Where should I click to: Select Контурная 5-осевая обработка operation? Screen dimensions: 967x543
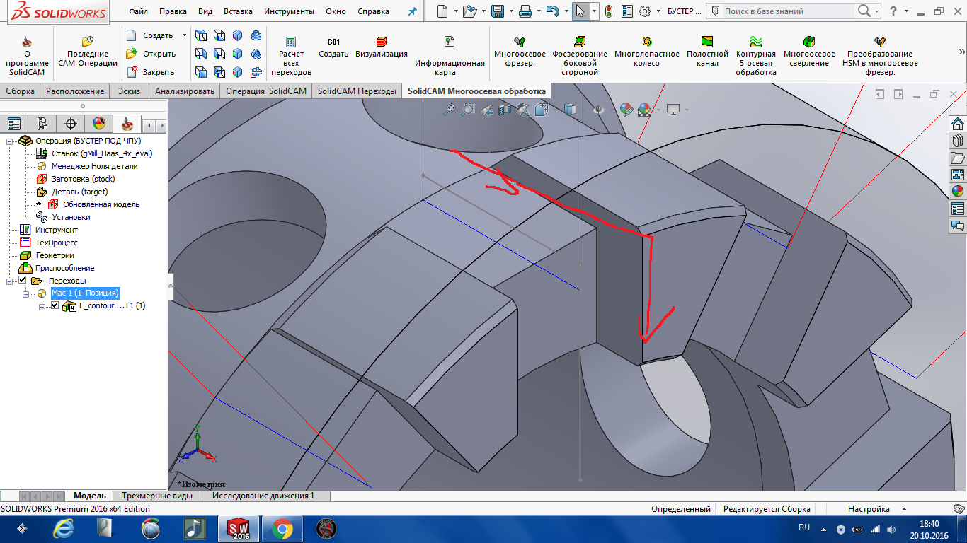click(756, 55)
